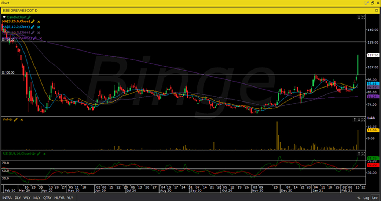Choose the HLFYR half-yearly timeframe

[59, 198]
